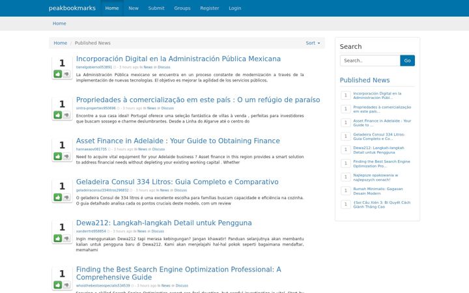Open user profile hannaeaov081735
This screenshot has height=293, width=469.
[x=91, y=149]
